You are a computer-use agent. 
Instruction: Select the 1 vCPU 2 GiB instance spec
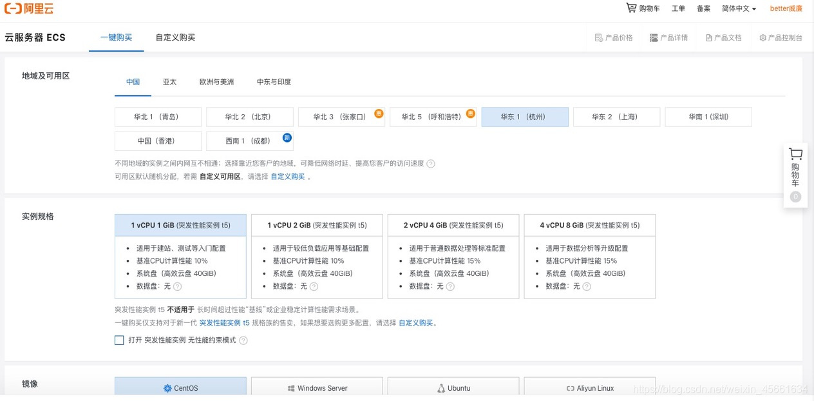click(x=317, y=257)
